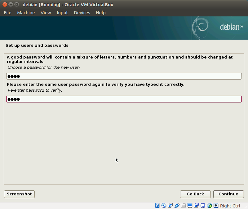
Task: Open the View menu
Action: click(x=46, y=13)
